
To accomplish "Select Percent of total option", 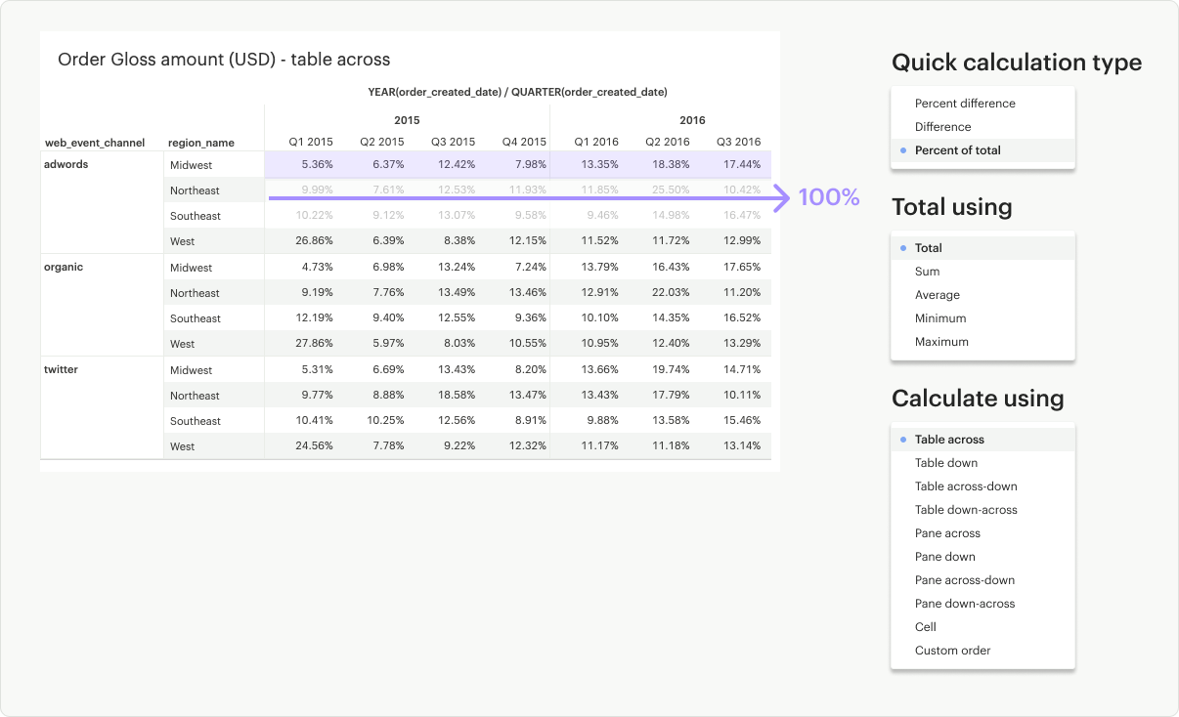I will click(x=957, y=150).
